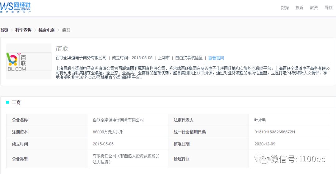Image resolution: width=336 pixels, height=174 pixels.
Task: Select 成立时间 label cell in table
Action: (x=47, y=144)
